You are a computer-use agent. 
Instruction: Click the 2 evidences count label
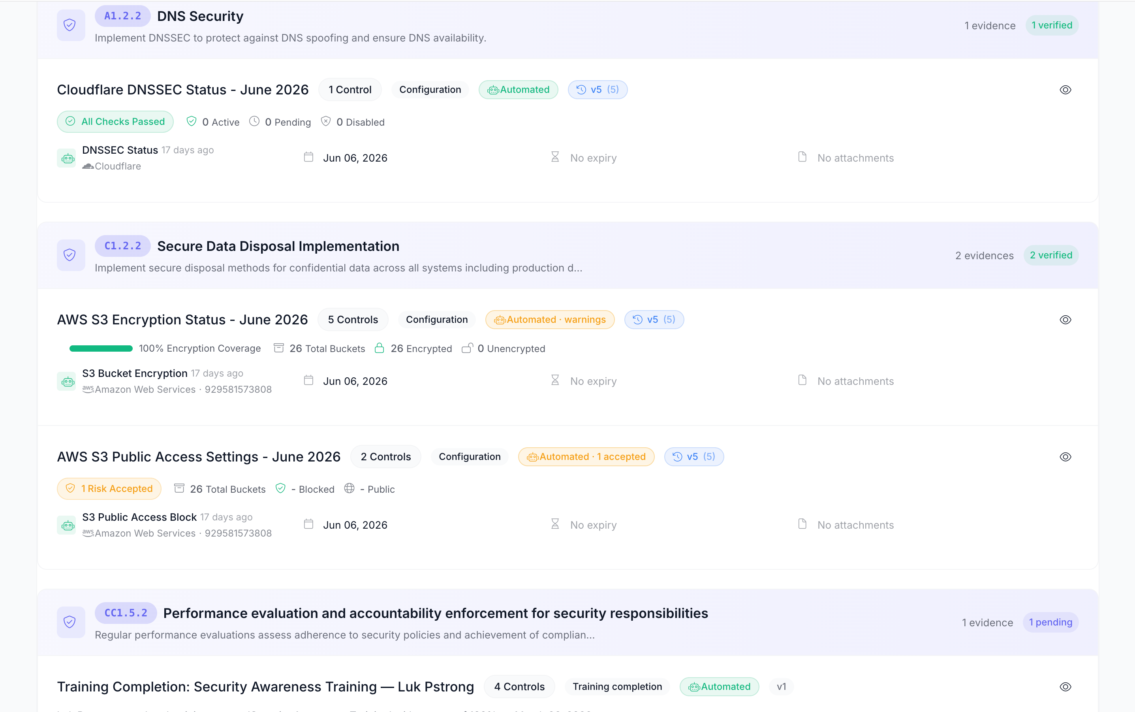[x=985, y=256]
